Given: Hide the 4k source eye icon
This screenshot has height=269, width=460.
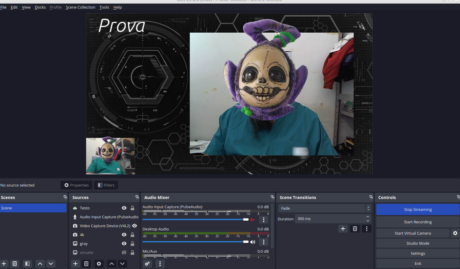Looking at the screenshot, I should pyautogui.click(x=124, y=235).
